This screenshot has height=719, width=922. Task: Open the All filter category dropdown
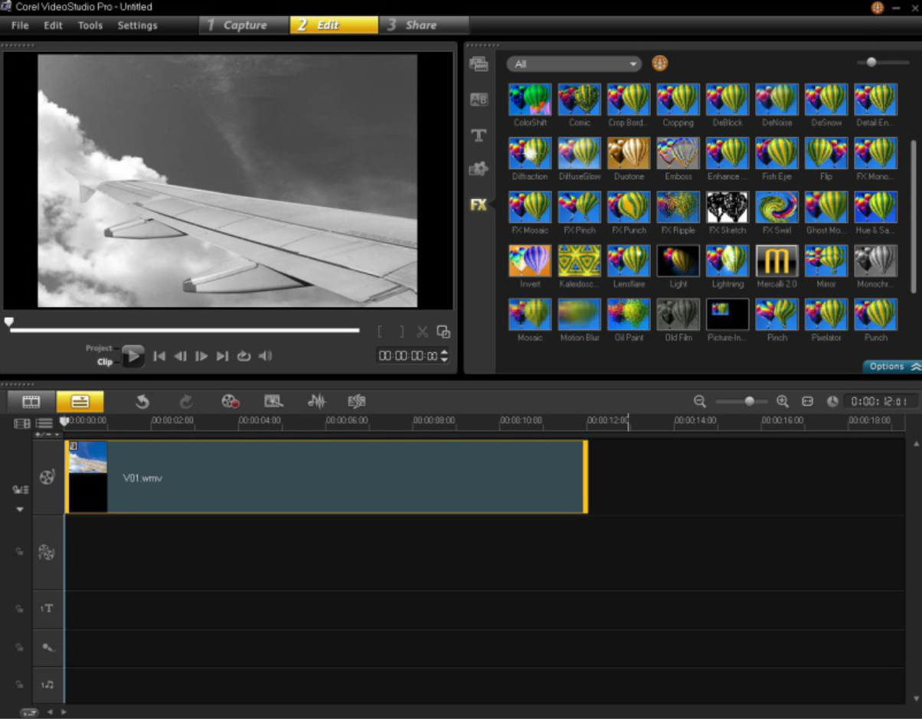574,64
